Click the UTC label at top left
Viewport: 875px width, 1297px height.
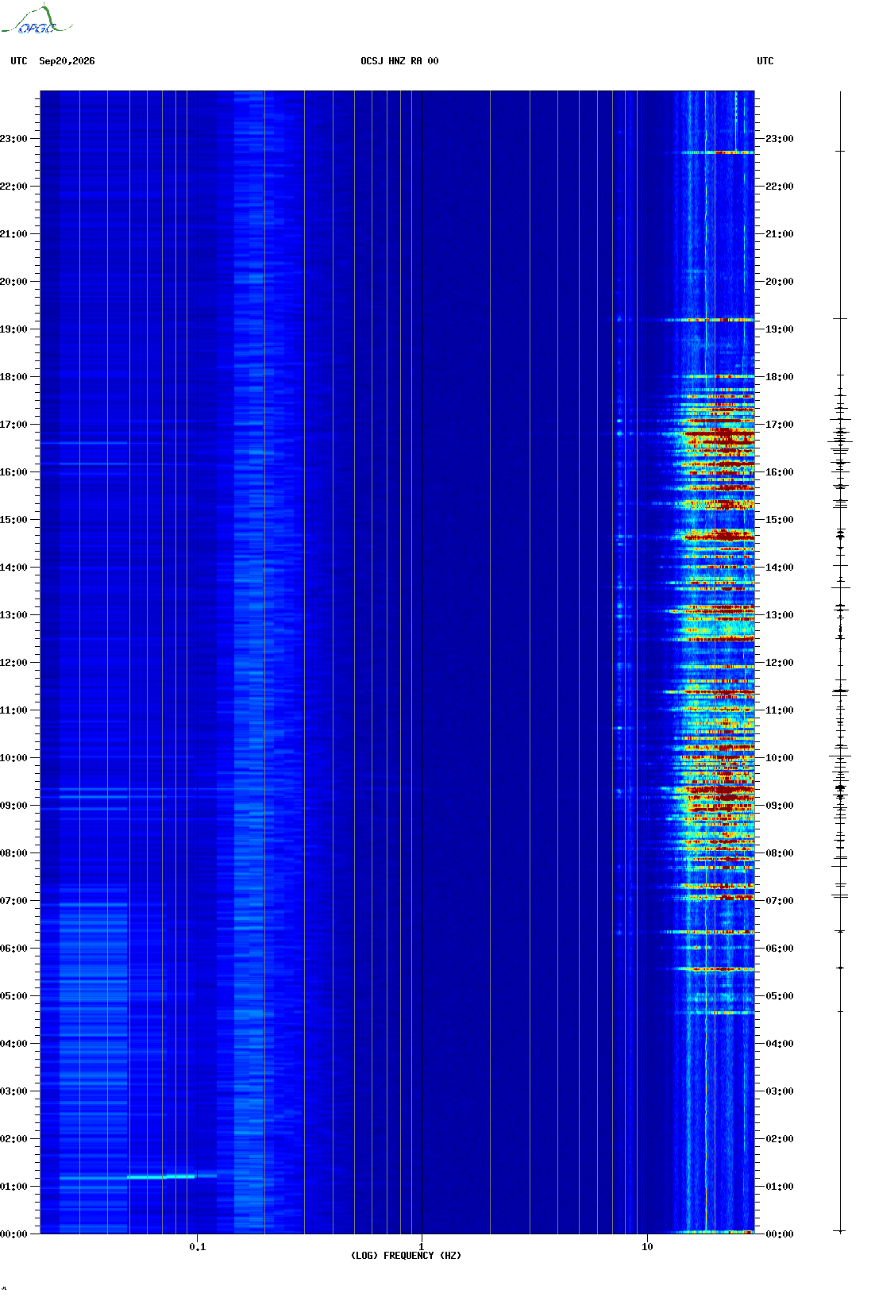click(x=19, y=61)
